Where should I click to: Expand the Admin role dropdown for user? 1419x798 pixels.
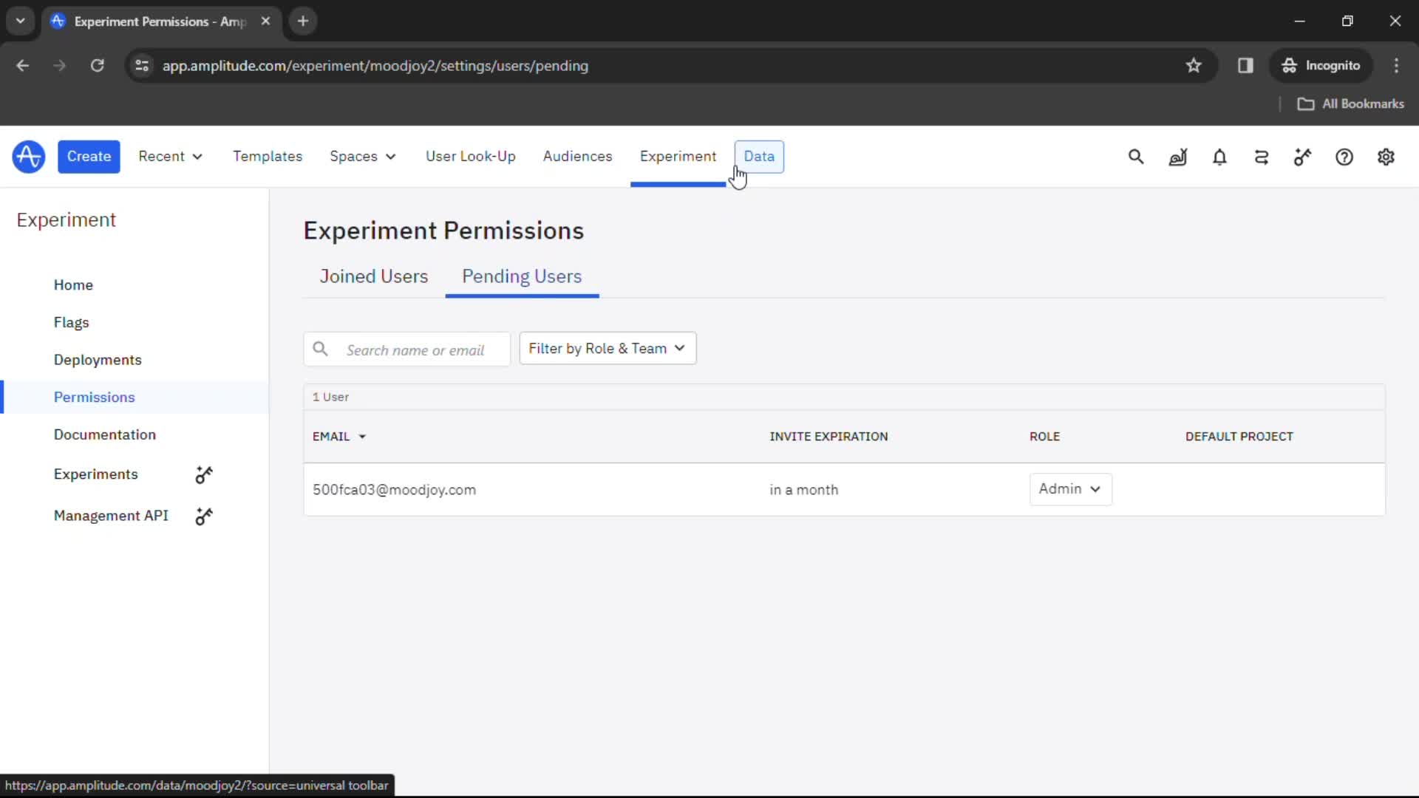1070,489
